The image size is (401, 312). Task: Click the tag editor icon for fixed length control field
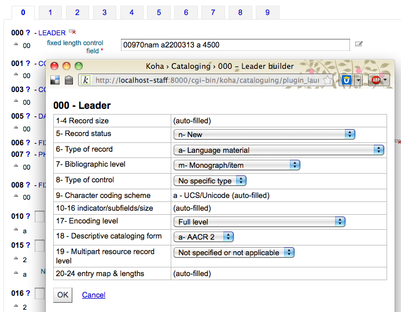click(359, 44)
